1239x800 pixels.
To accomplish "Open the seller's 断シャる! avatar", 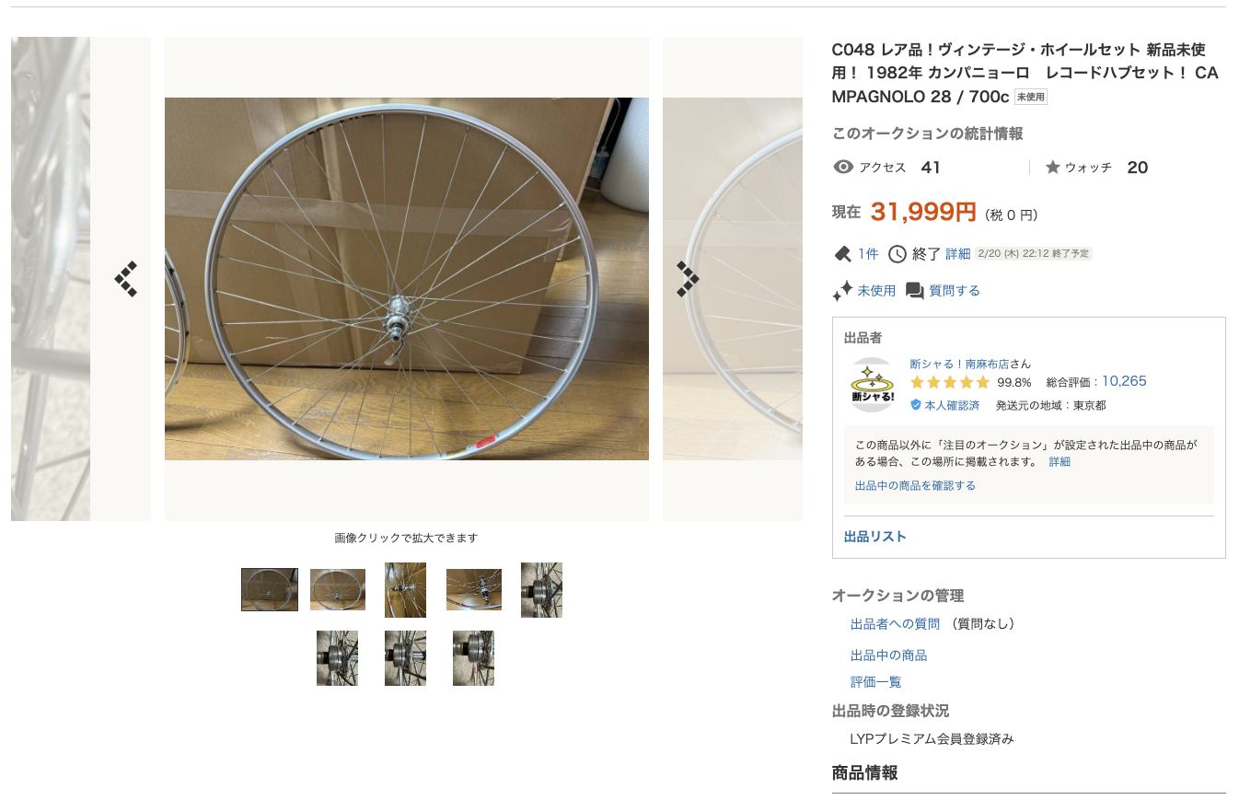I will click(x=872, y=384).
